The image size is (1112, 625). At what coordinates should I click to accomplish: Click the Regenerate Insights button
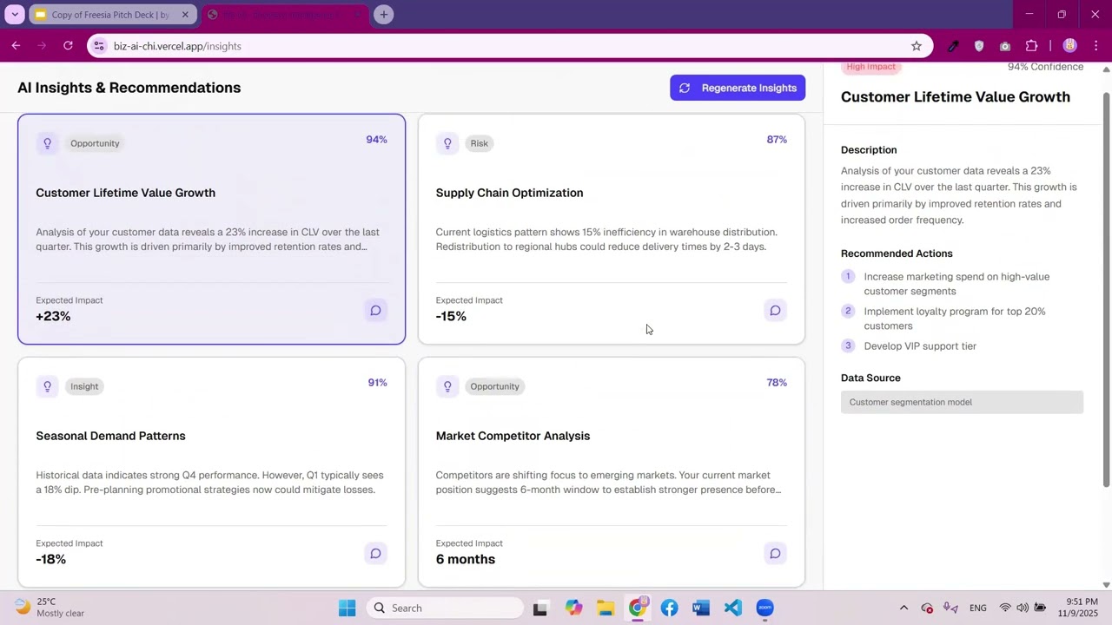click(738, 88)
